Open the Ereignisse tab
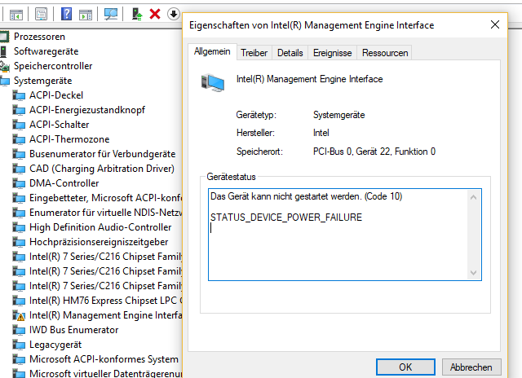The width and height of the screenshot is (522, 378). (x=332, y=53)
